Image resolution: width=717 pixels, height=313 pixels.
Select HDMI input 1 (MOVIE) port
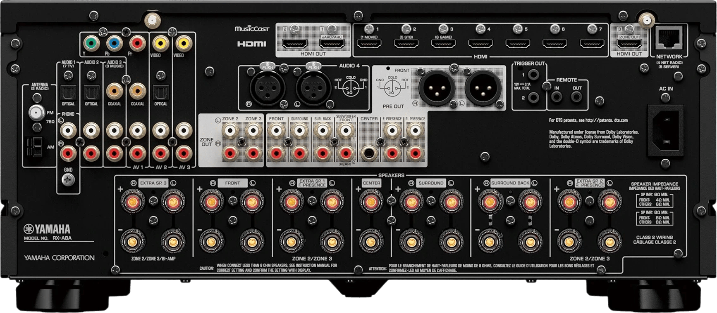point(369,43)
